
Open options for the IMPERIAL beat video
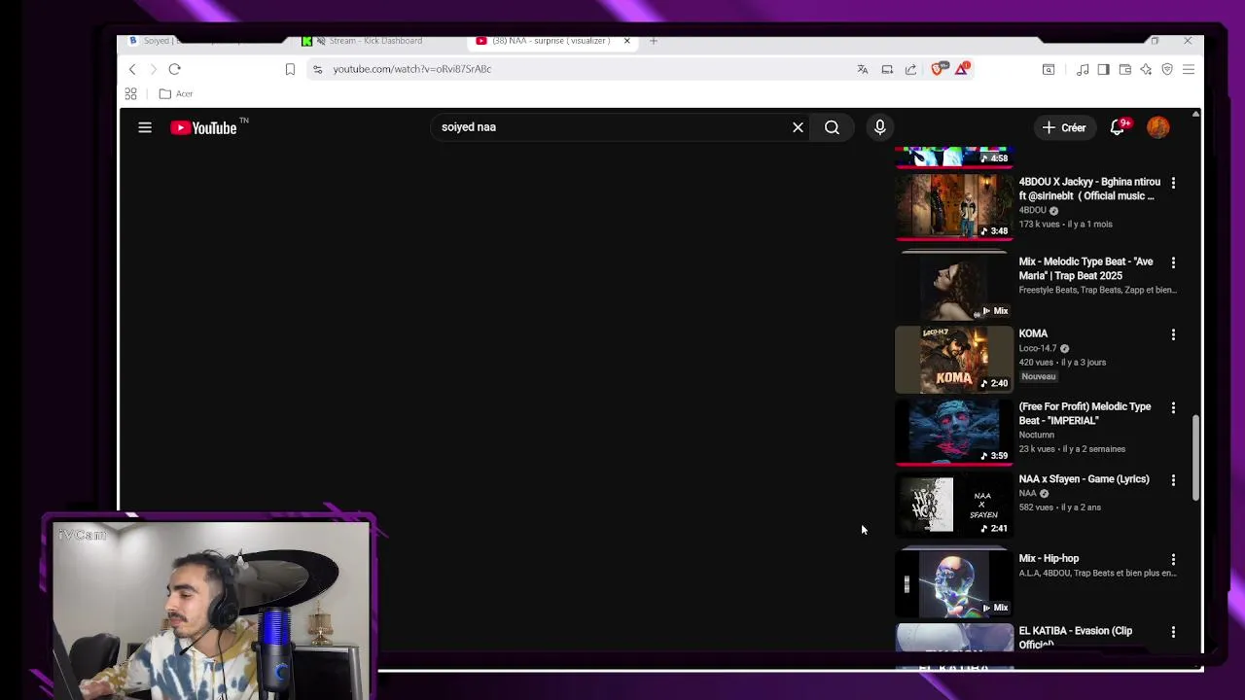coord(1173,407)
